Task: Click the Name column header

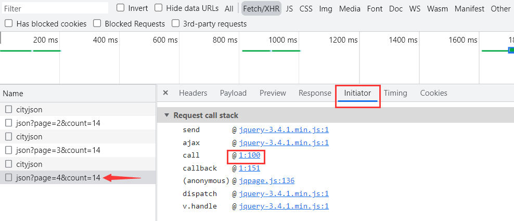Action: (x=13, y=94)
